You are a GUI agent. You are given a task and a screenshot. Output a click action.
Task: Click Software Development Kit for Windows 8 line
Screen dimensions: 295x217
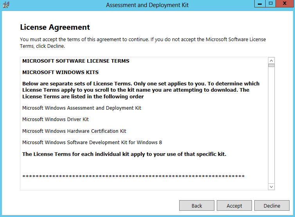pos(92,143)
